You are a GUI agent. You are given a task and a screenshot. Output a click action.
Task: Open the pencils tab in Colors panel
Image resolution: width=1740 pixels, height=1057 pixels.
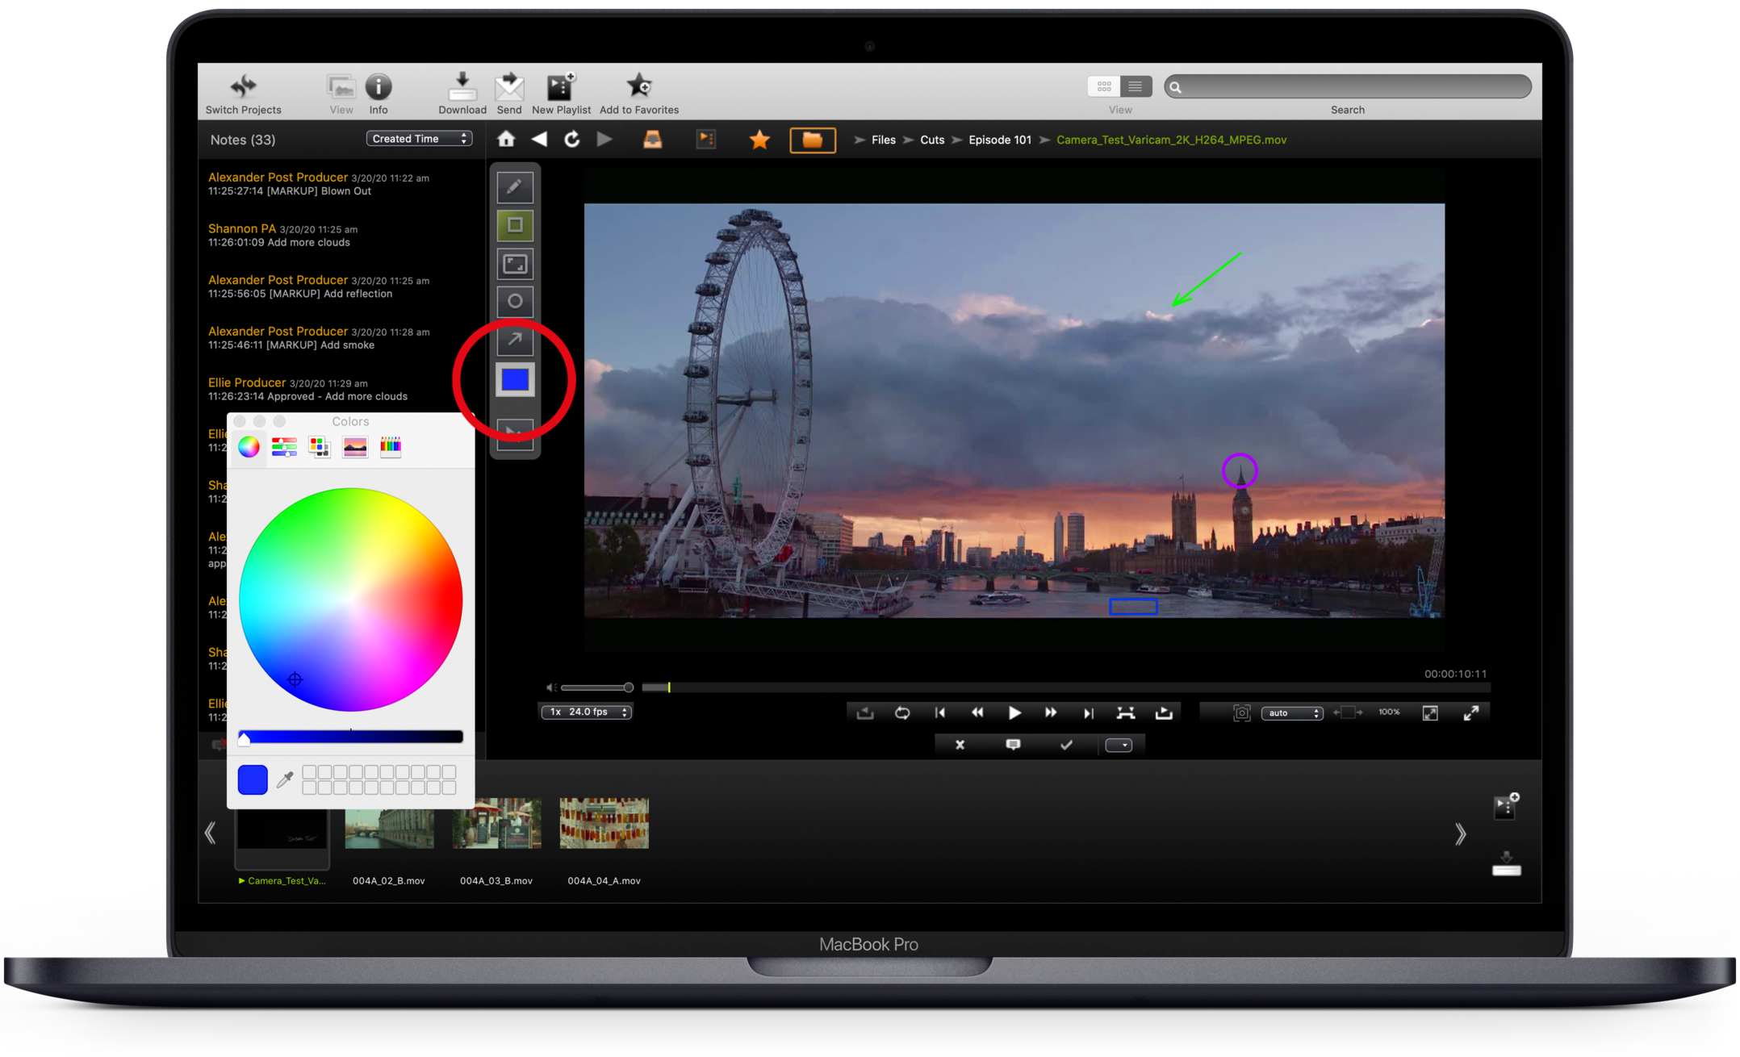[391, 447]
